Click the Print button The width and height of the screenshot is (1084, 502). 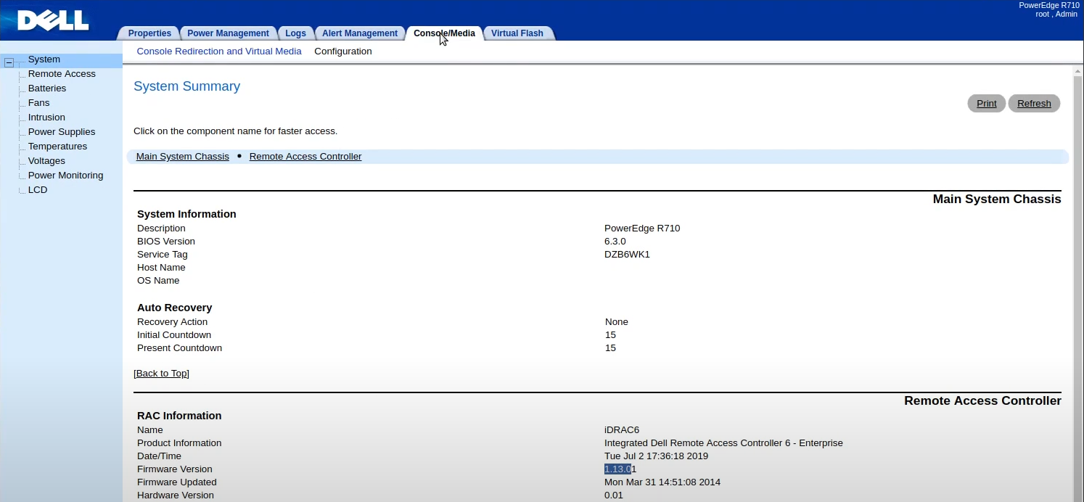tap(987, 104)
